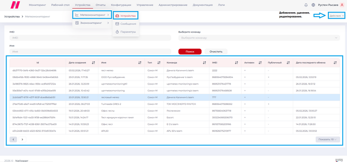Select Устройства in the Метеомониторинг submenu

(126, 16)
